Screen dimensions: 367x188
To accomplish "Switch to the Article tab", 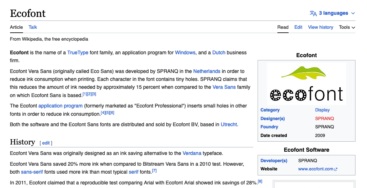I will click(x=17, y=27).
